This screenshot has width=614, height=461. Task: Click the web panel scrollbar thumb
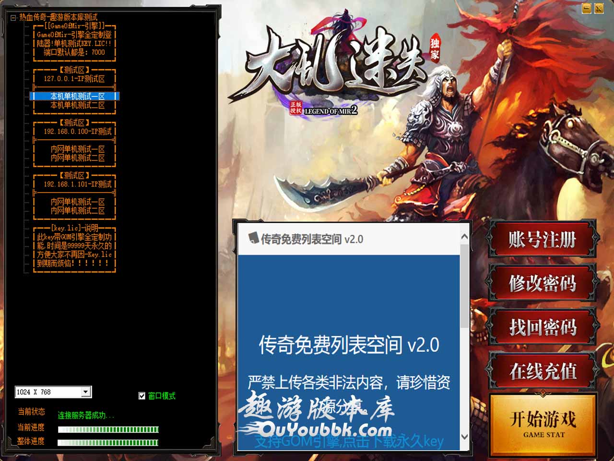point(464,286)
